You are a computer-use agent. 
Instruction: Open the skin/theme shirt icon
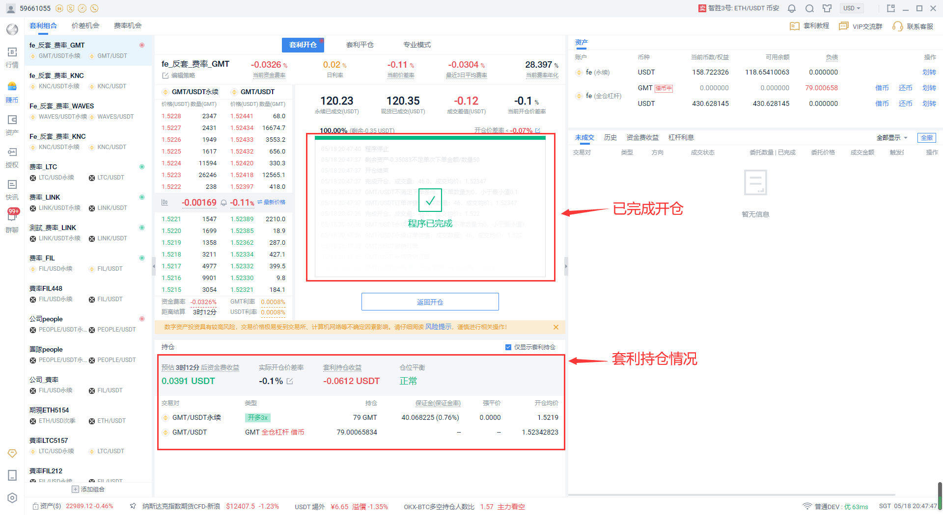tap(827, 8)
